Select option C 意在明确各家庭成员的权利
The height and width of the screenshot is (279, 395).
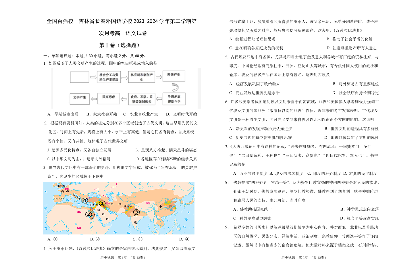[256, 48]
